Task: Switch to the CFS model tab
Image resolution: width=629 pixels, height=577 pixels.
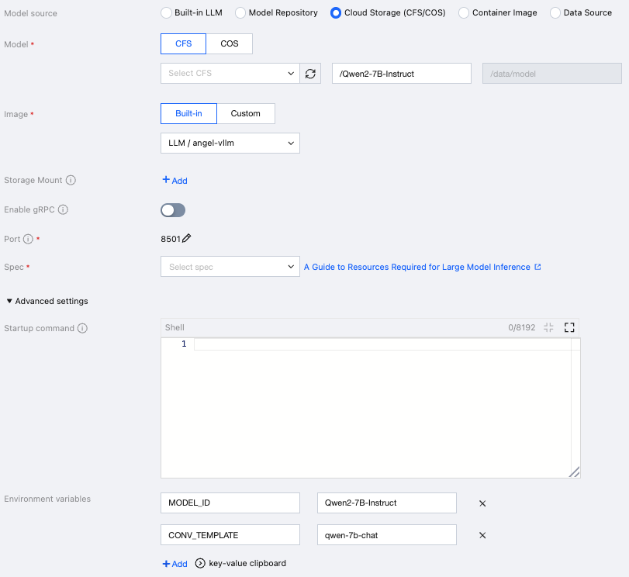Action: click(x=183, y=43)
